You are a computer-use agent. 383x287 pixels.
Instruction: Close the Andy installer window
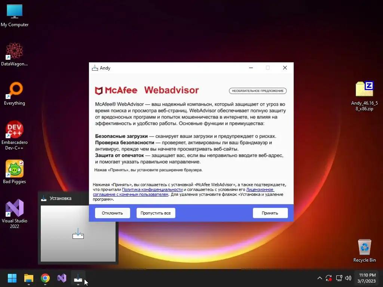click(x=285, y=68)
